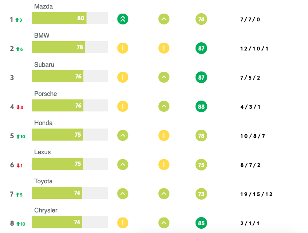Click Toyota's model count text 19 / 15 / 12
308x233 pixels.
pos(256,194)
